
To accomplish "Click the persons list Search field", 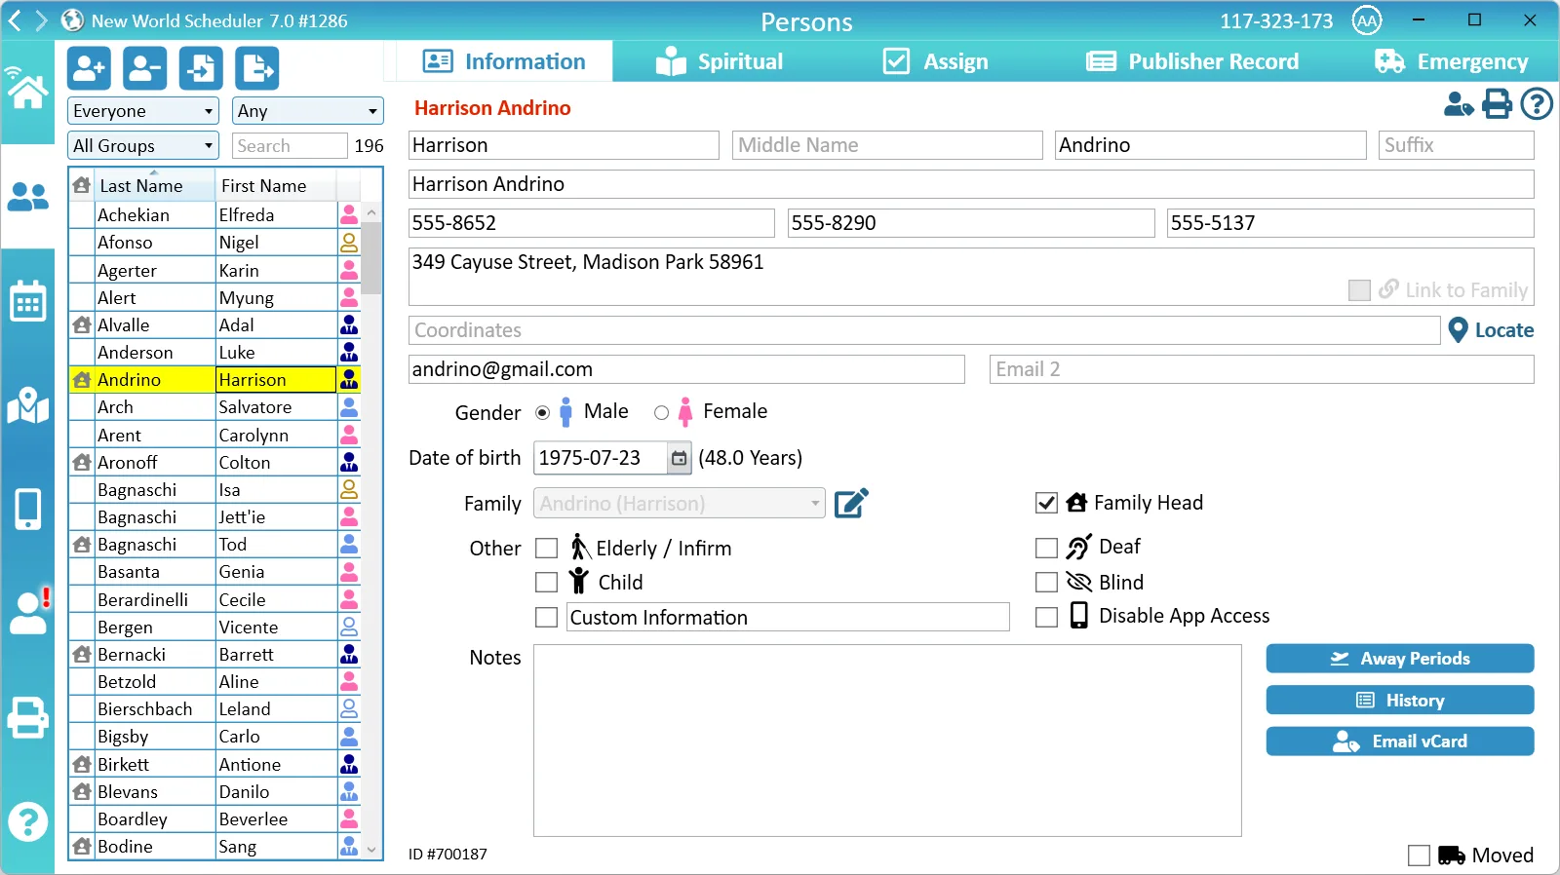I will pyautogui.click(x=290, y=146).
